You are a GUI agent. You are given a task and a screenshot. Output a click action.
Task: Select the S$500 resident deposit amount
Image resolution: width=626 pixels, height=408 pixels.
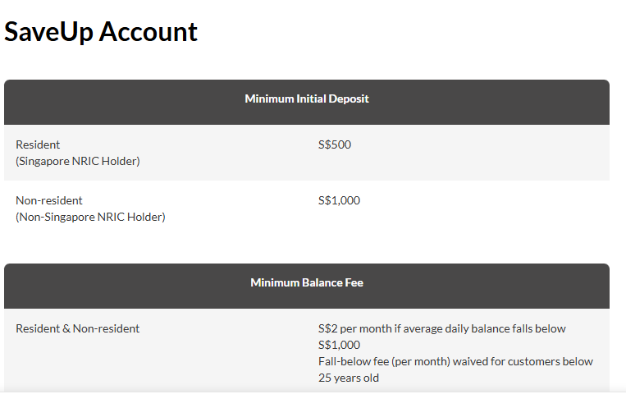click(335, 144)
